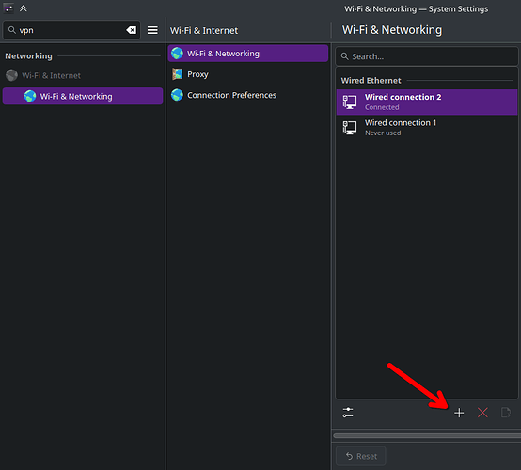Select Wi-Fi & Networking in left sidebar
This screenshot has width=521, height=470.
[x=83, y=96]
